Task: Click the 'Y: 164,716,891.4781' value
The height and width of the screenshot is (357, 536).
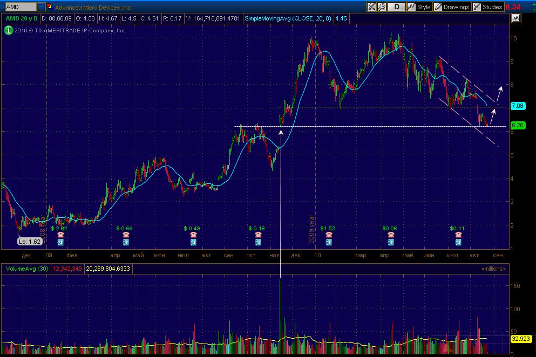Action: tap(213, 18)
